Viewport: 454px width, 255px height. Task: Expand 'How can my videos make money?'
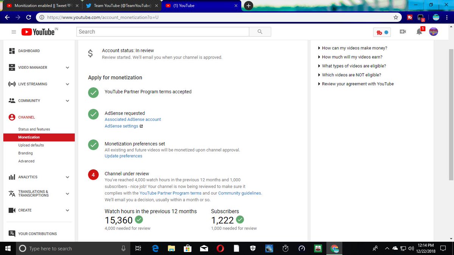(x=353, y=48)
